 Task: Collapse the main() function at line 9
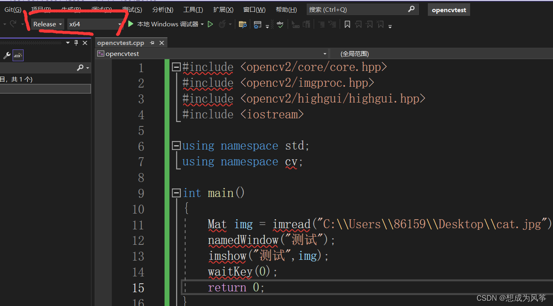[176, 193]
